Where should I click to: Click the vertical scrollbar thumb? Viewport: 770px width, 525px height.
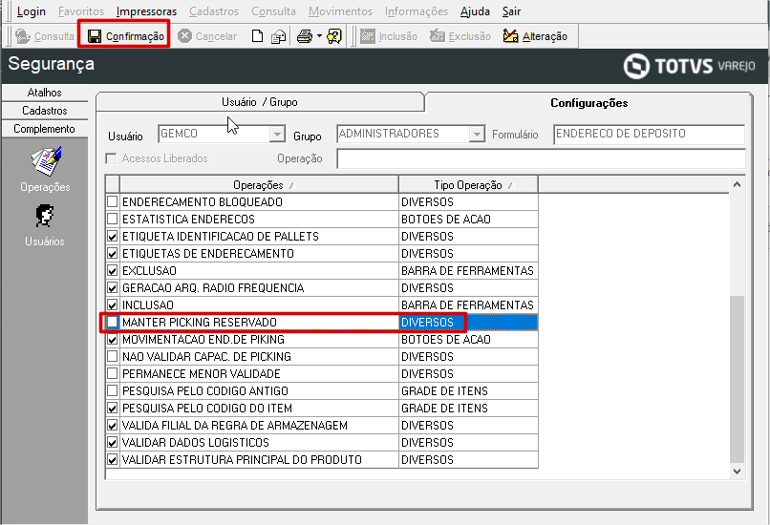pyautogui.click(x=737, y=379)
